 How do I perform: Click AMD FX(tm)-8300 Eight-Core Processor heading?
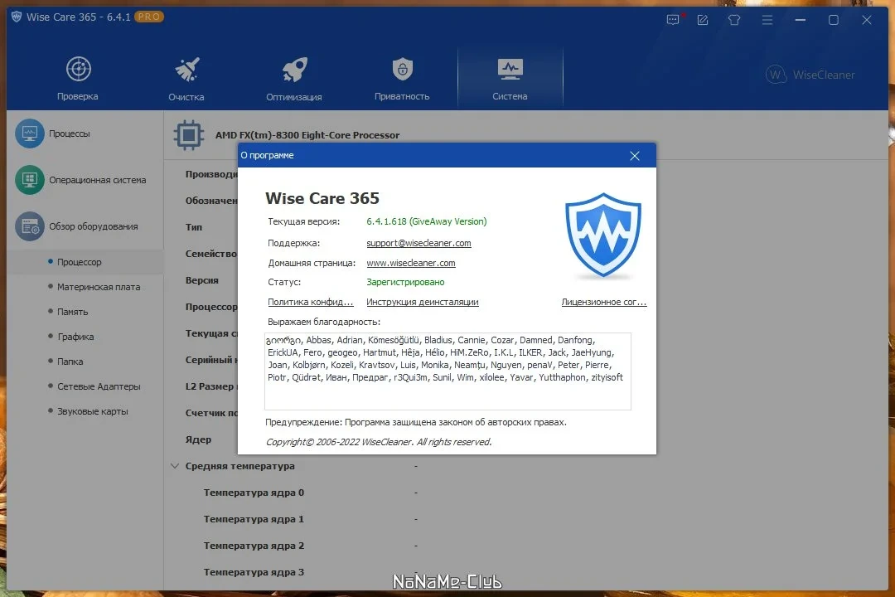(307, 135)
